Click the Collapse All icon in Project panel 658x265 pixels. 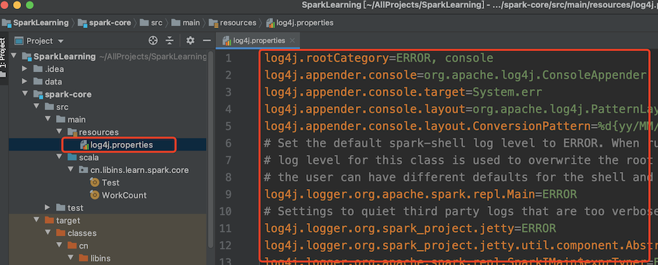[170, 41]
